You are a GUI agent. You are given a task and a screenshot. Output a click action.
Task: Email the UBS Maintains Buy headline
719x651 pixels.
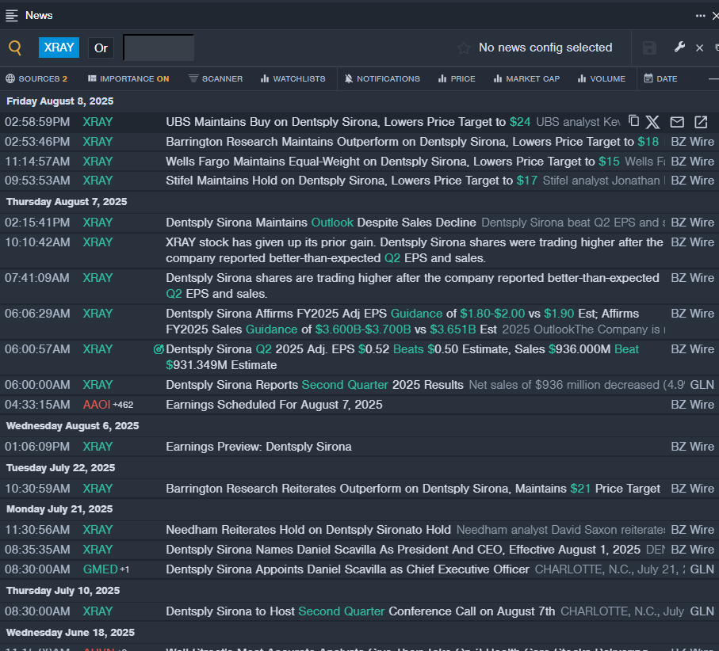tap(677, 122)
